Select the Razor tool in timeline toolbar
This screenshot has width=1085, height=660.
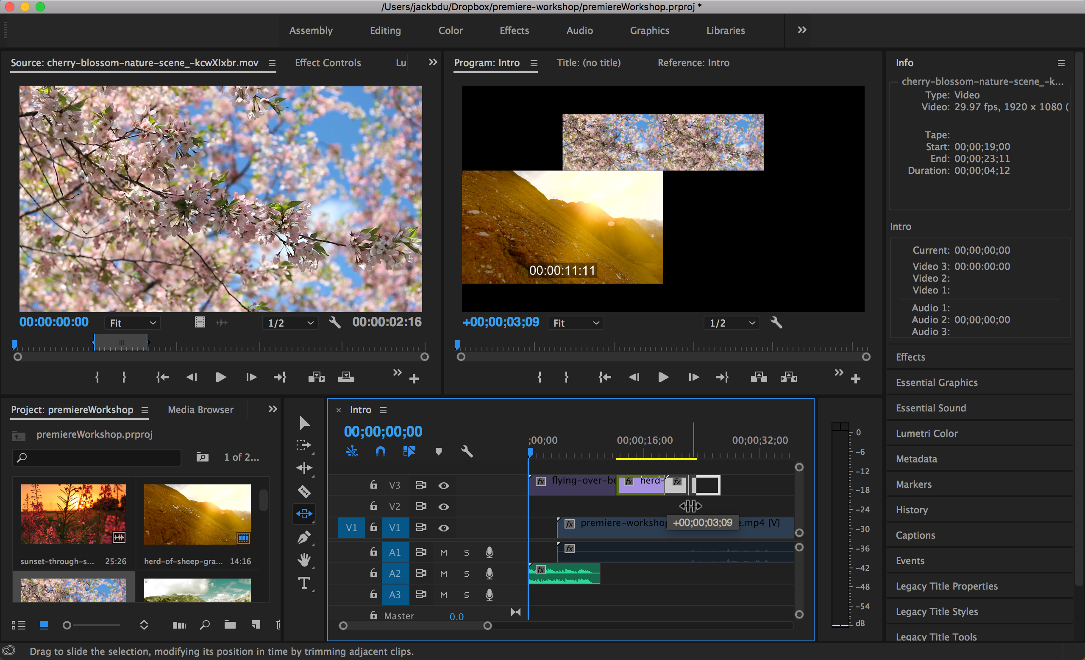click(304, 491)
